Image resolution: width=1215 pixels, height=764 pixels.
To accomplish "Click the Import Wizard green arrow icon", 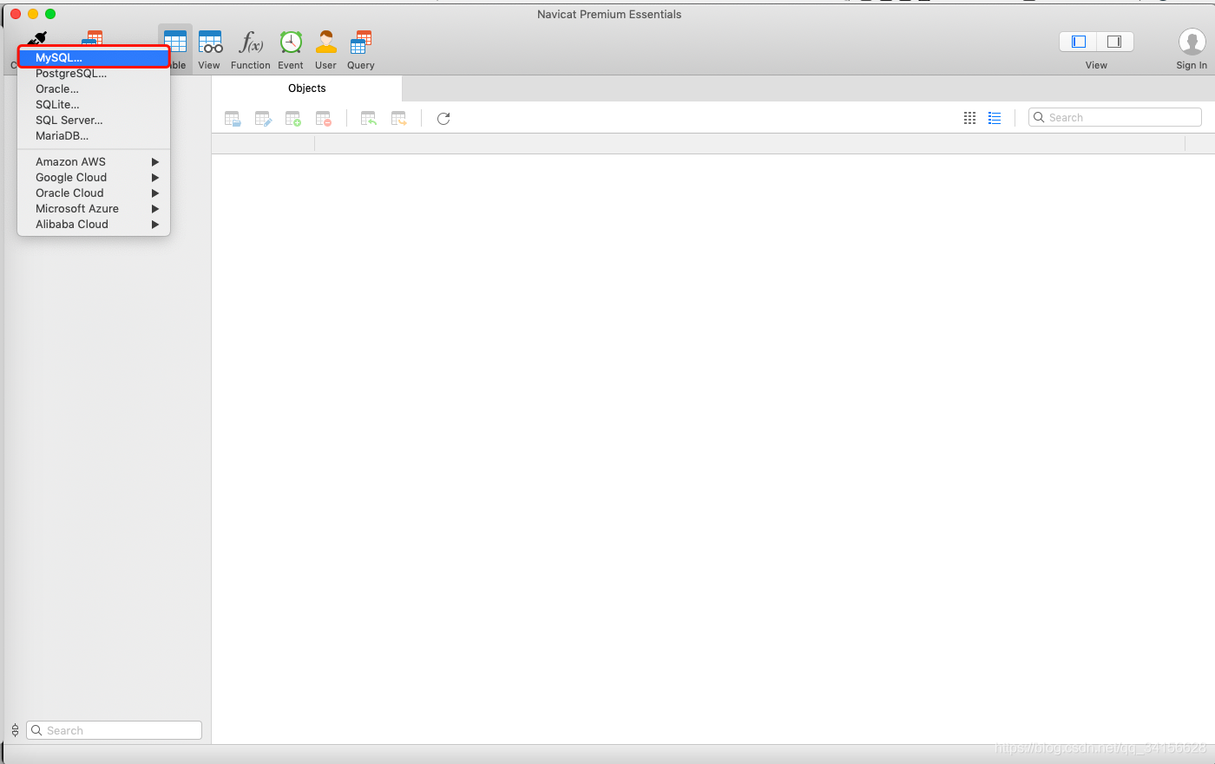I will click(x=369, y=119).
